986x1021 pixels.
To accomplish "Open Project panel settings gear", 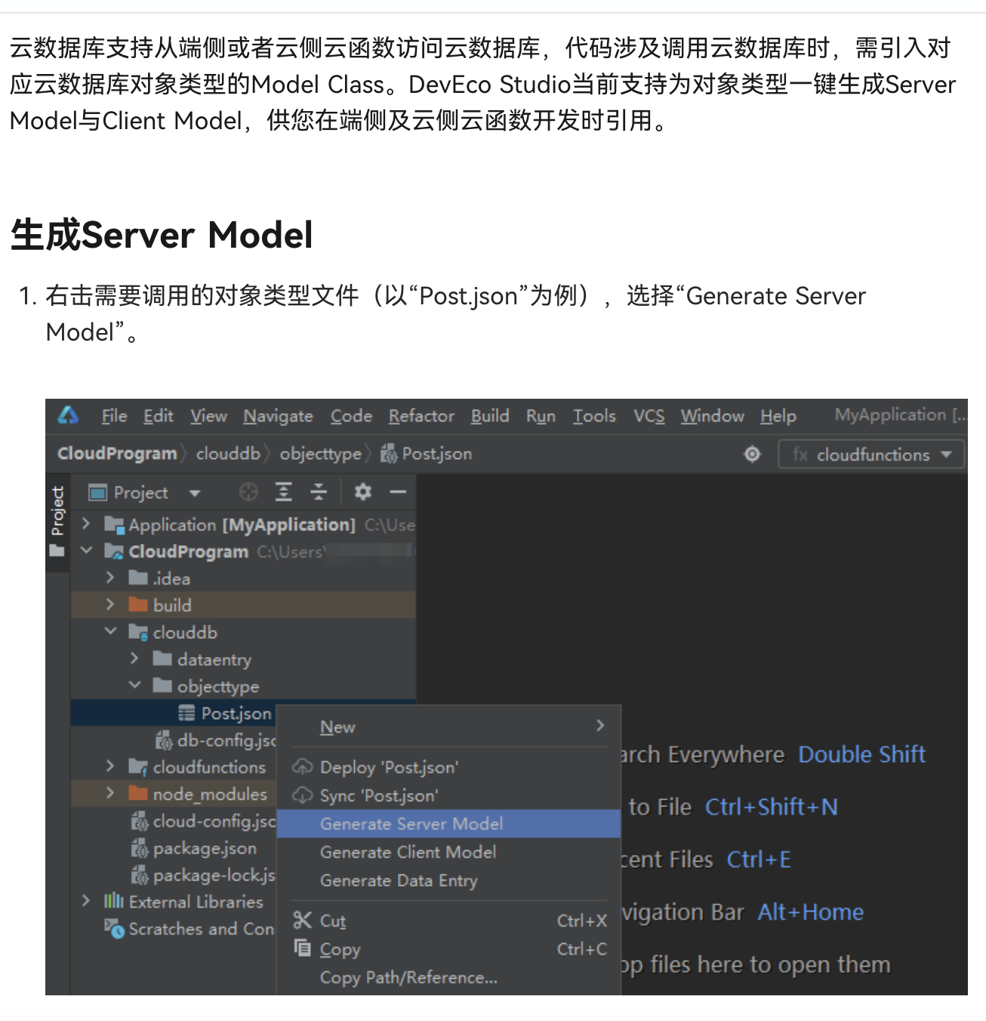I will coord(363,492).
